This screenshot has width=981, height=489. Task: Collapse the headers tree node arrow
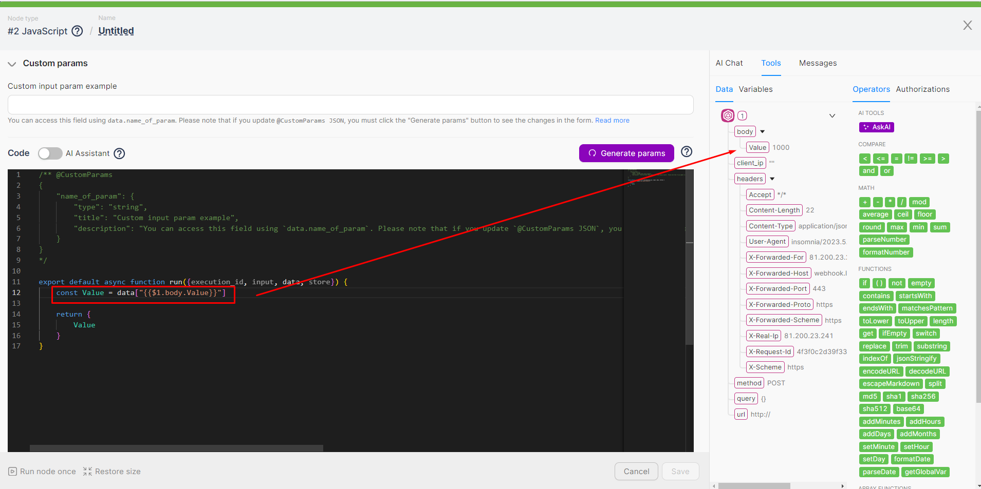point(772,179)
